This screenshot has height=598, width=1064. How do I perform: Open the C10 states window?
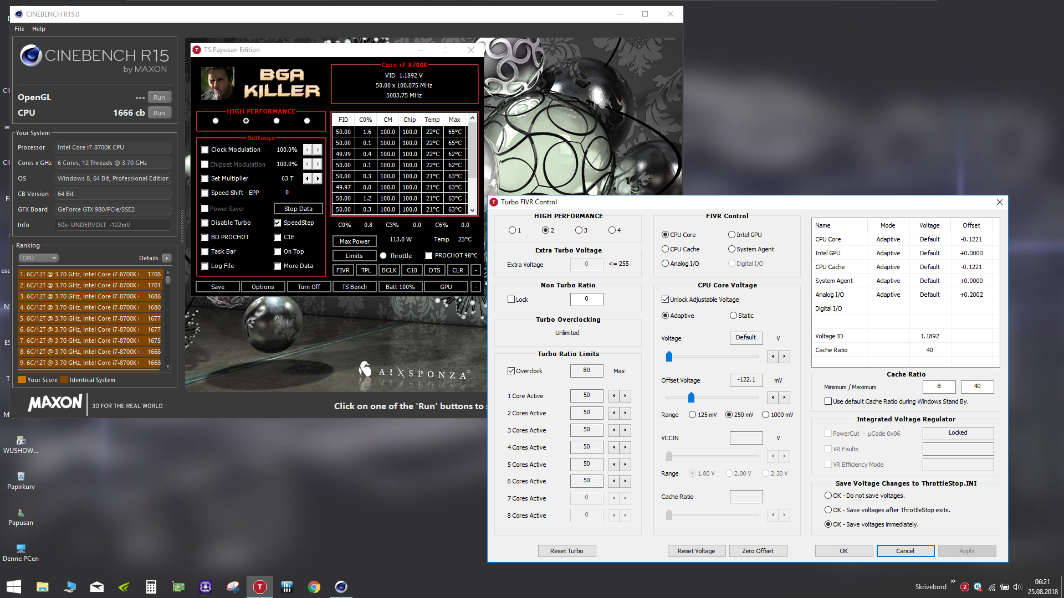point(412,270)
